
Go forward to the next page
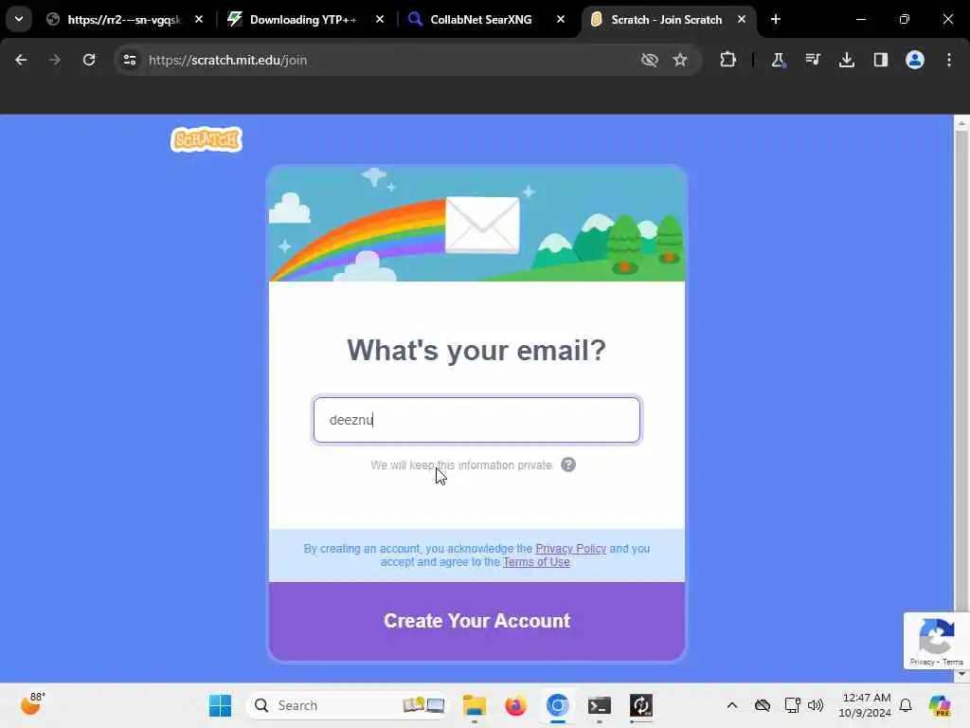(x=55, y=60)
